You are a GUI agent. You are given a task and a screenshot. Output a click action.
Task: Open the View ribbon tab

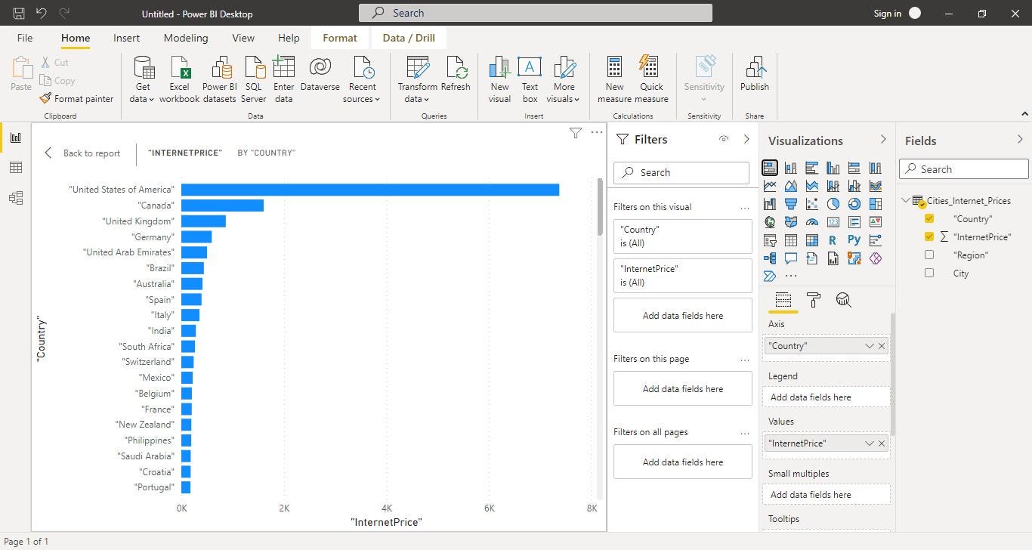pyautogui.click(x=243, y=38)
